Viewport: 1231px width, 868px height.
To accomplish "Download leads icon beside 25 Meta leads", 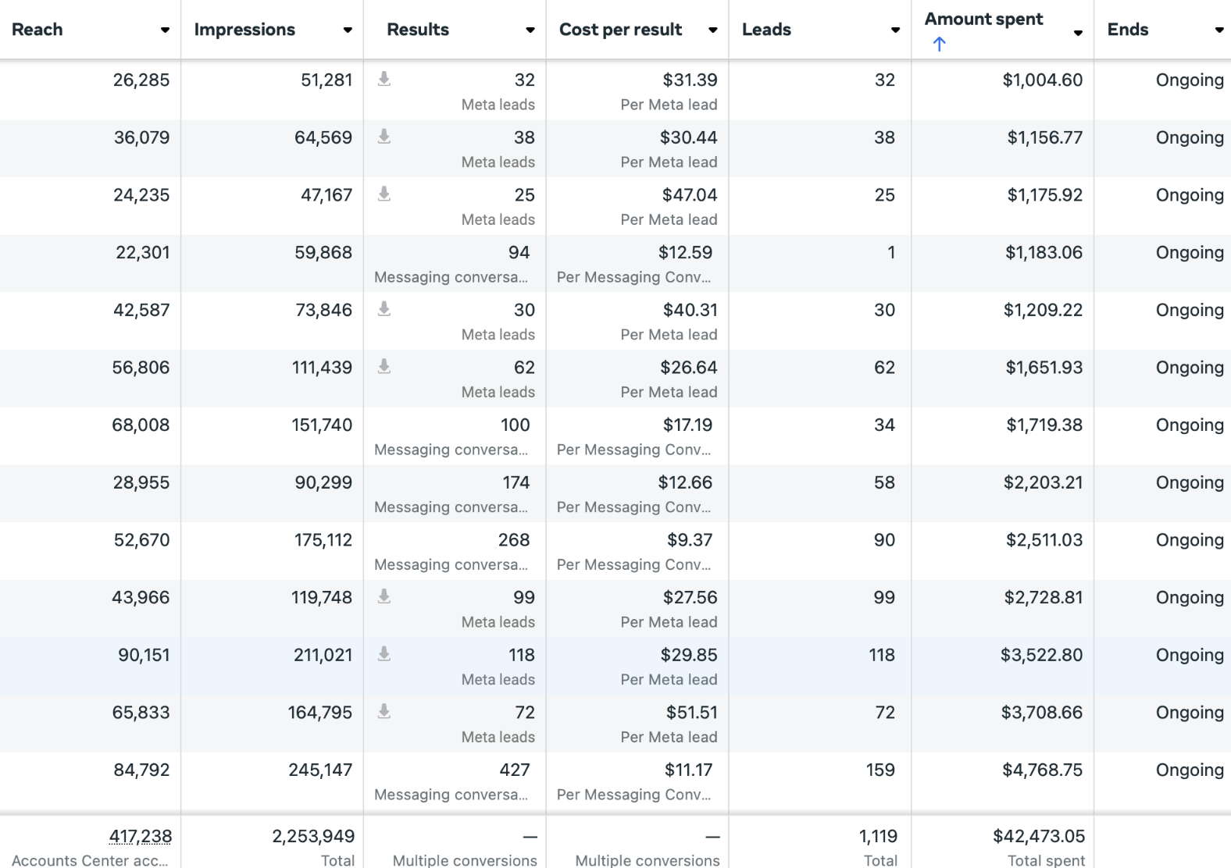I will point(384,194).
